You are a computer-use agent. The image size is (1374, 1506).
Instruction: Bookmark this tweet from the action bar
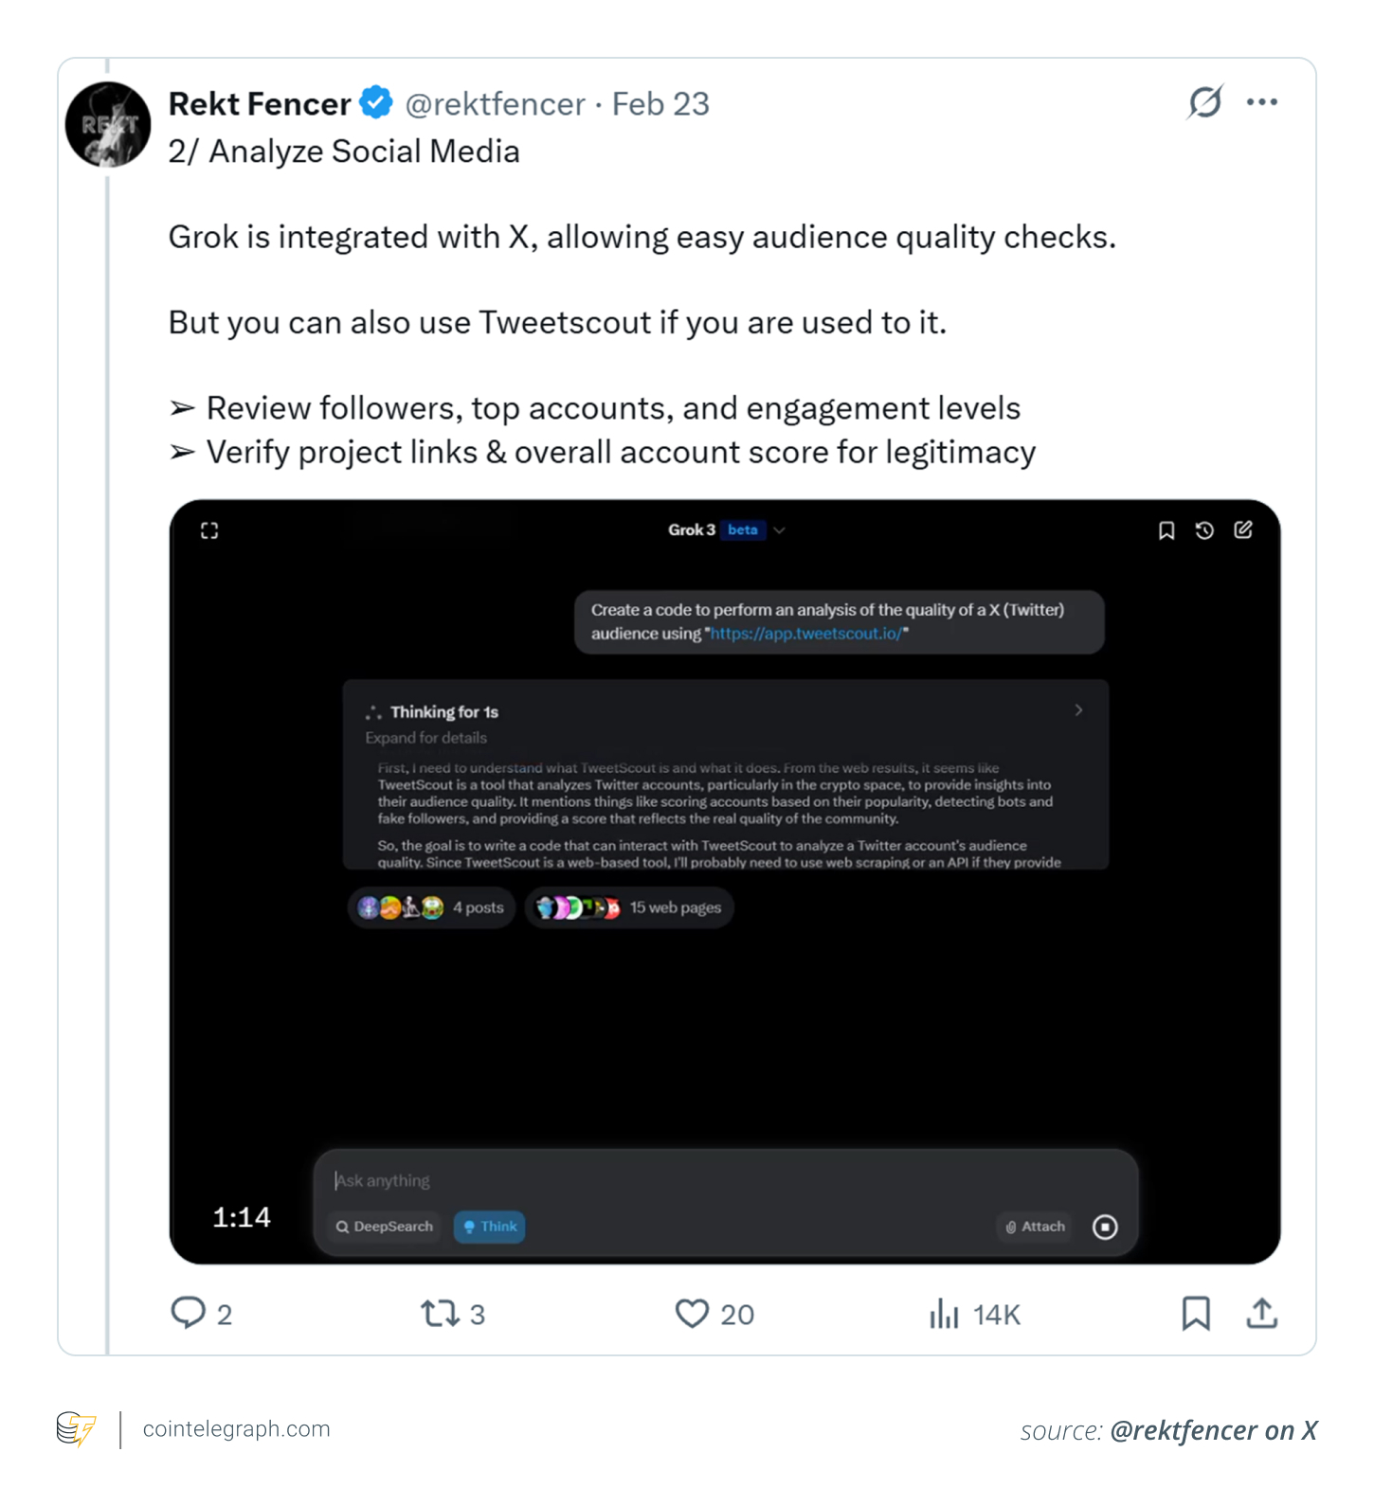tap(1196, 1313)
